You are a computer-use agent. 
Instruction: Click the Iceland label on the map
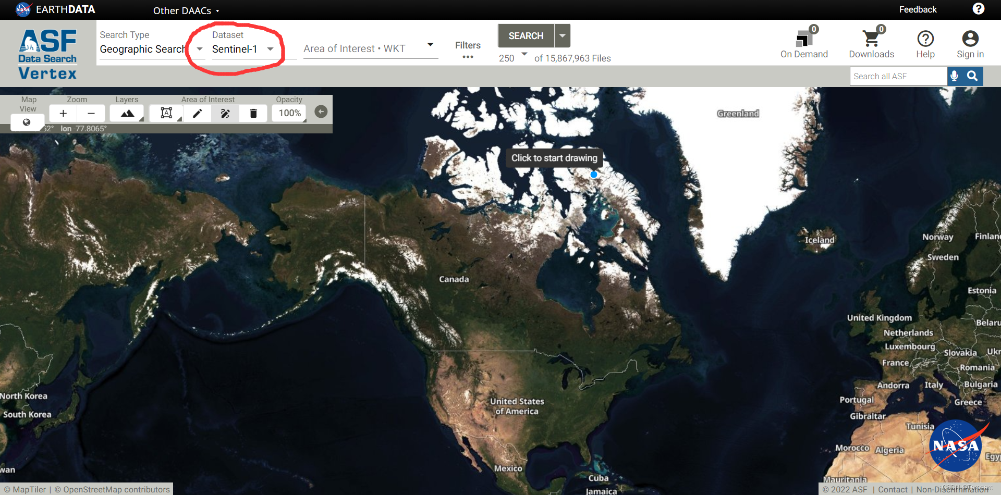820,240
